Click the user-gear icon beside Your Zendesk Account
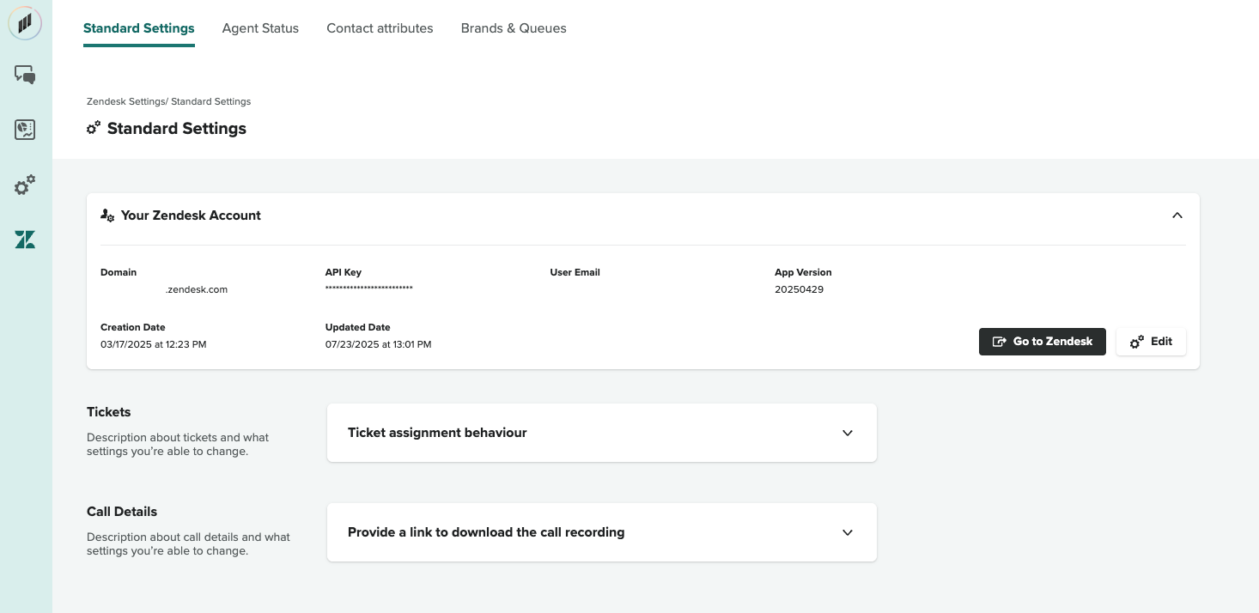The image size is (1259, 613). (107, 215)
